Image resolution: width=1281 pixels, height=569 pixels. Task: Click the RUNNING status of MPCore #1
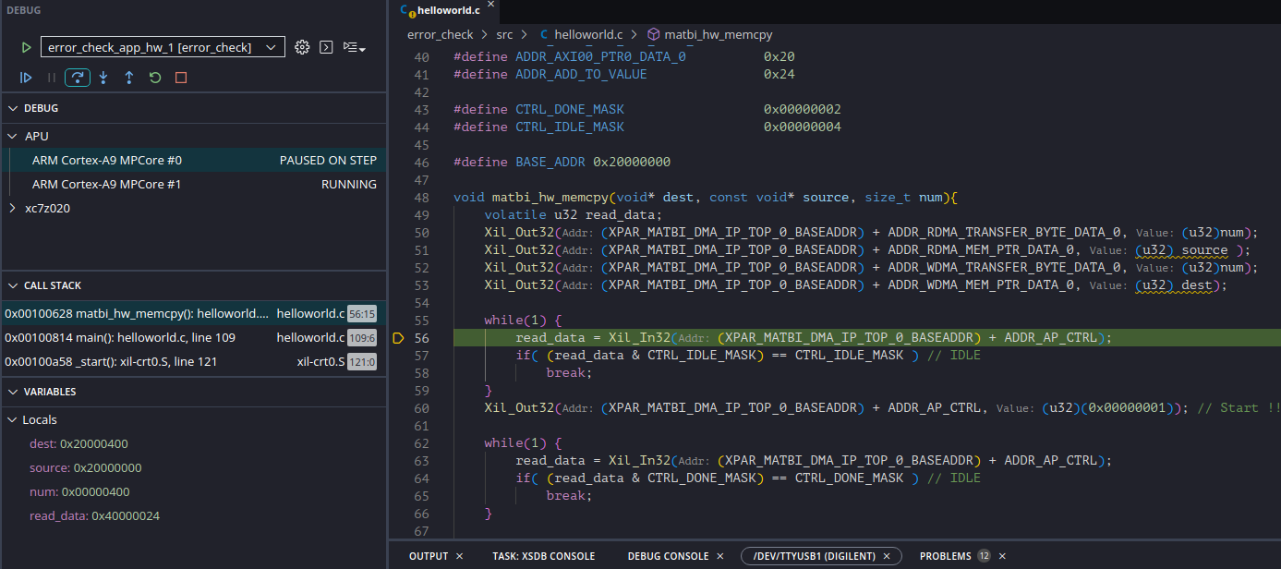tap(349, 184)
